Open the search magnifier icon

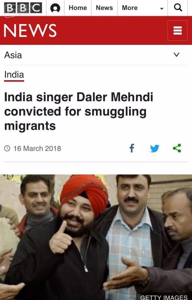[x=178, y=8]
